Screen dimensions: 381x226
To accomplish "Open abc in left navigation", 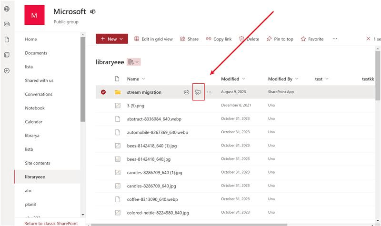I will click(29, 191).
